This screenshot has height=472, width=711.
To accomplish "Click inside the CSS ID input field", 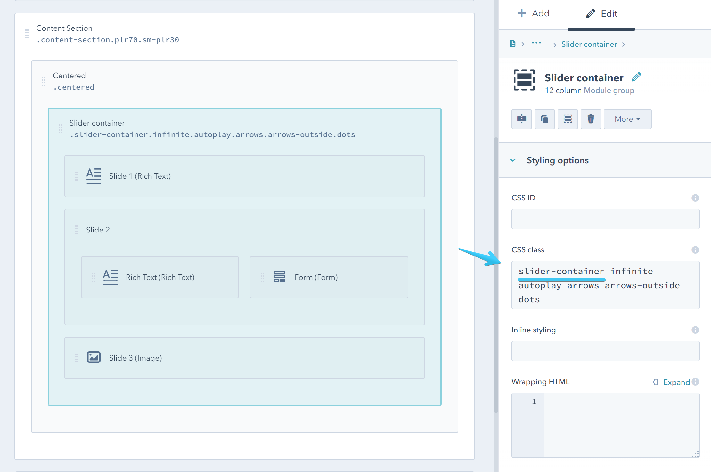I will pyautogui.click(x=605, y=219).
